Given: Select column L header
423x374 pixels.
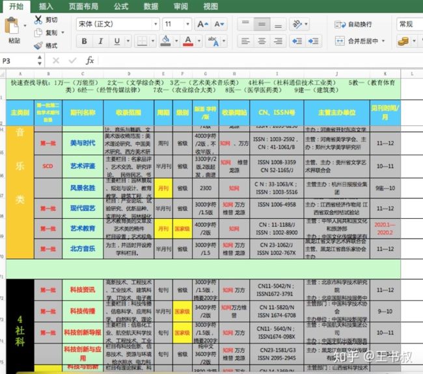Looking at the screenshot, I should click(412, 74).
